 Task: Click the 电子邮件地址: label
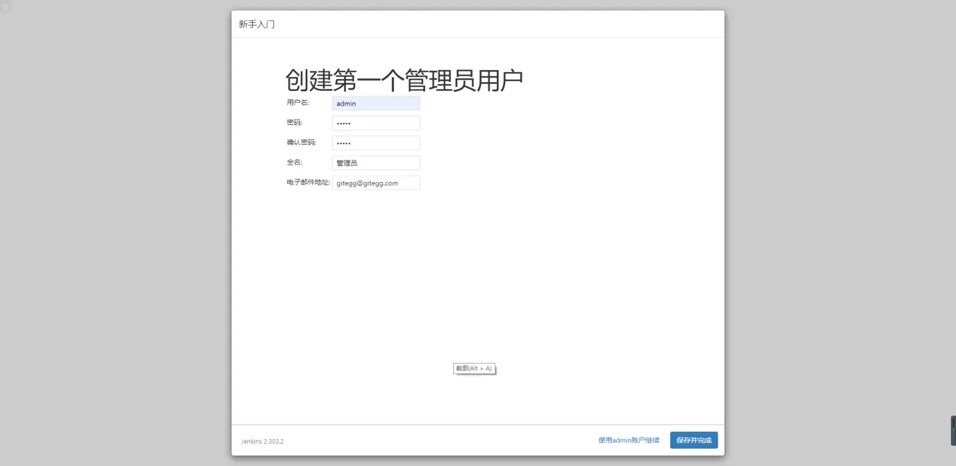308,182
